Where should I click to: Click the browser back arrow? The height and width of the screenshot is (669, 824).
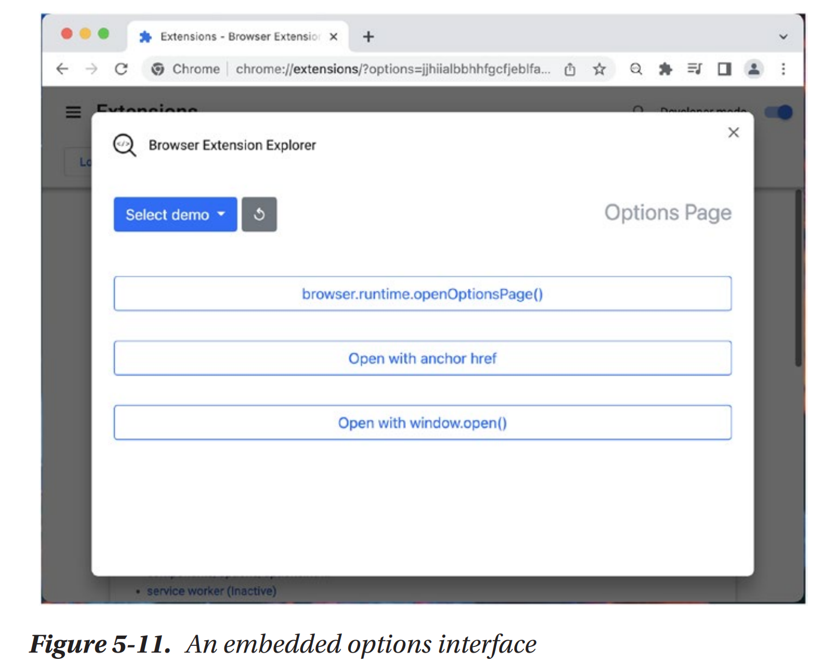tap(62, 69)
